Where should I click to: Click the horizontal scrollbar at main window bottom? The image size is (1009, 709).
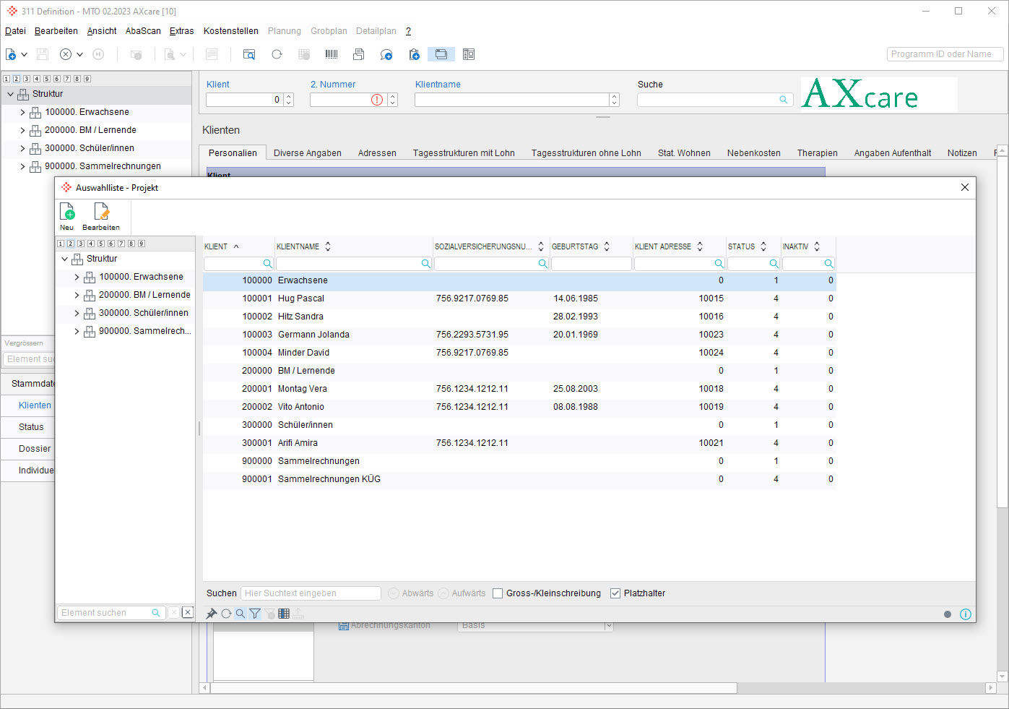473,688
